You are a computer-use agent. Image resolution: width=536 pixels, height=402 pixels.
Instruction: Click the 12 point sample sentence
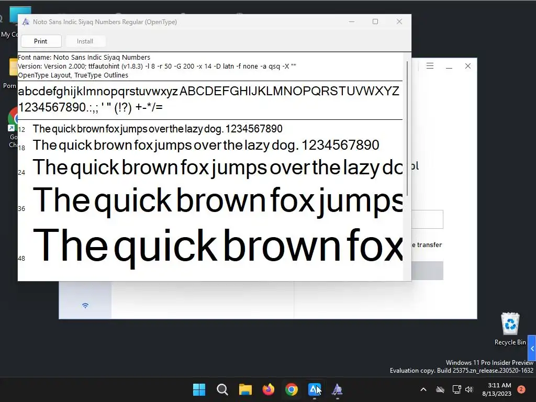click(x=158, y=129)
